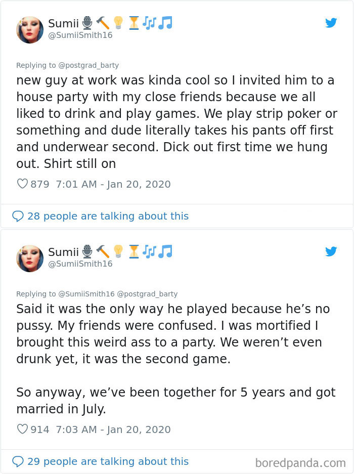The height and width of the screenshot is (474, 354).
Task: Click the Twitter bird icon on the first tweet
Action: 331,23
